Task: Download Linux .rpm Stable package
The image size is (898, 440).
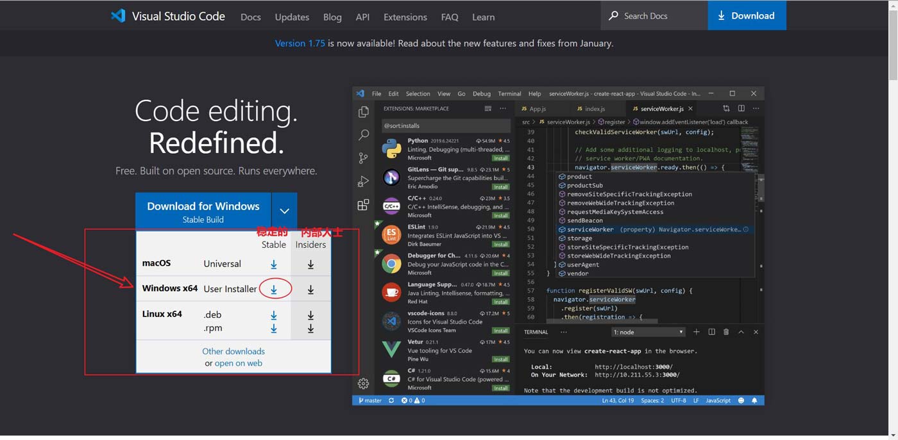Action: (x=274, y=329)
